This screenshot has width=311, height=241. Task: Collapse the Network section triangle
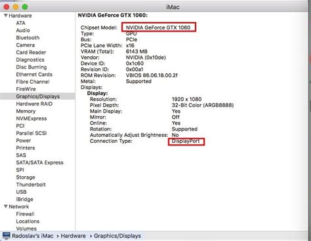[x=6, y=206]
